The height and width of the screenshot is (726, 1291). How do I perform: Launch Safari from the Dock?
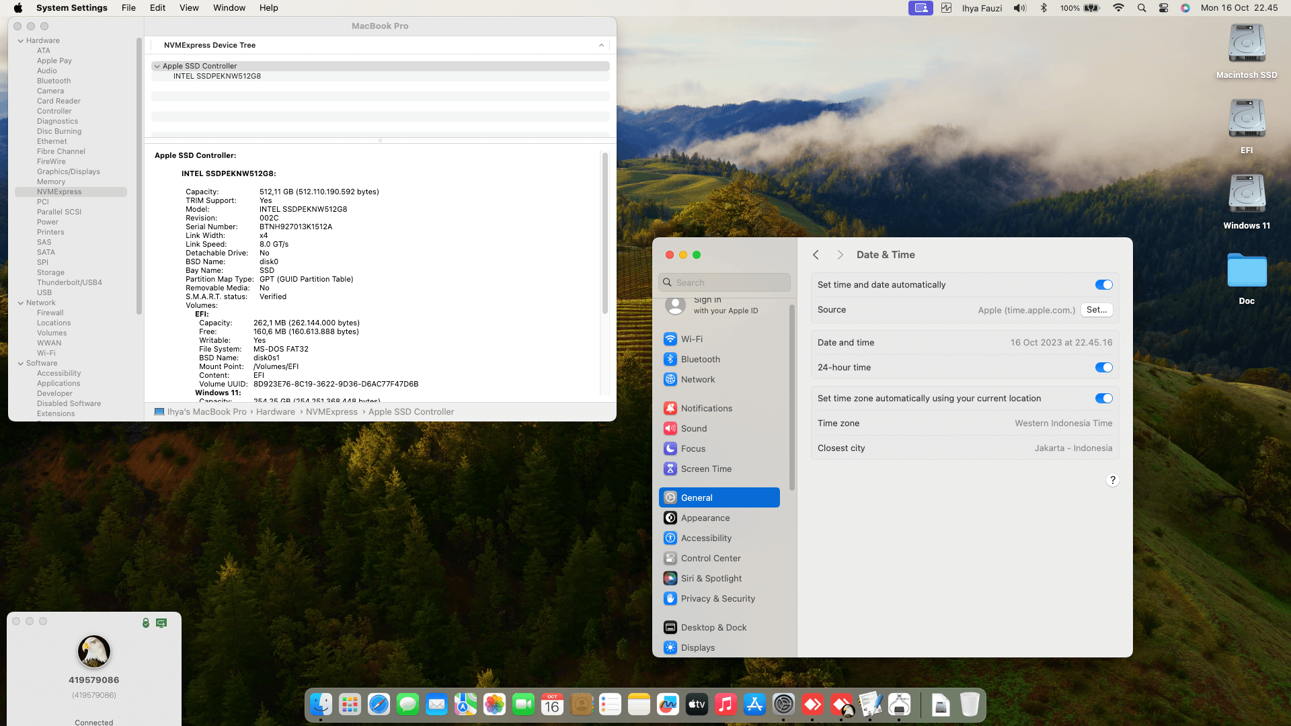(379, 704)
